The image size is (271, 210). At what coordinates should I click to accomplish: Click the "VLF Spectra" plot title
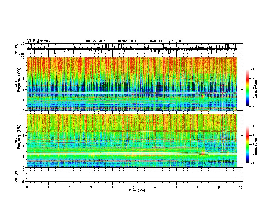(x=39, y=41)
